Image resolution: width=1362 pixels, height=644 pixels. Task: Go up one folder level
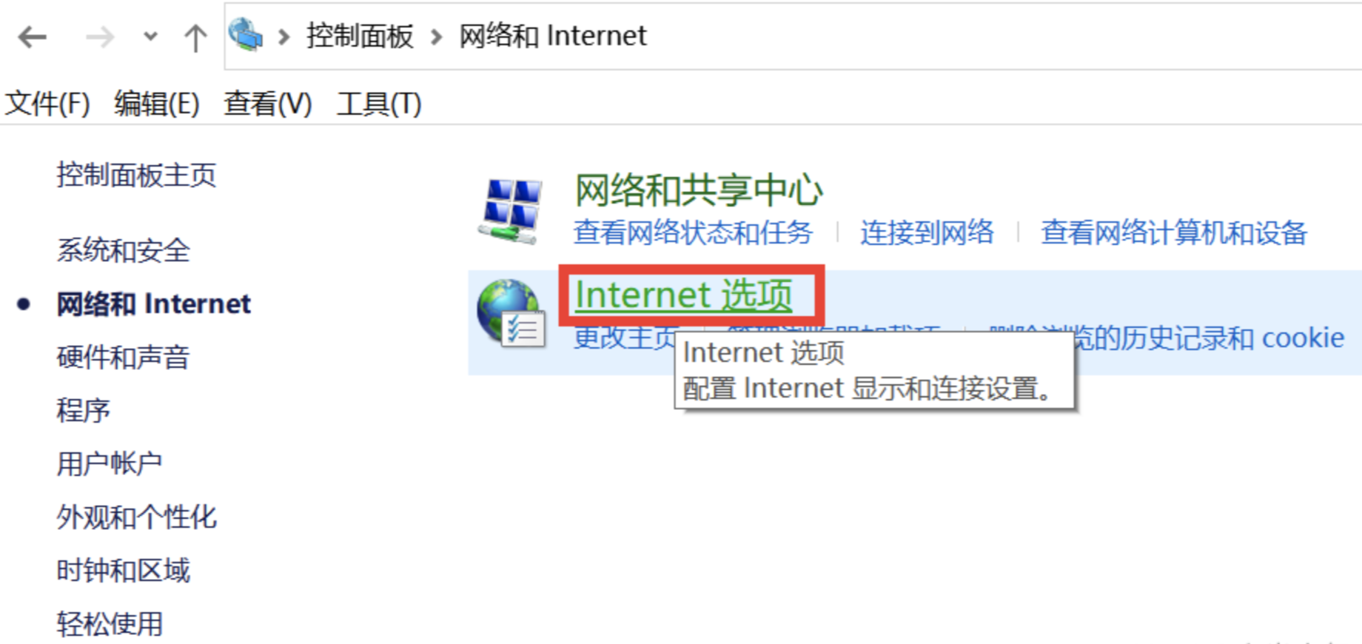click(x=195, y=37)
